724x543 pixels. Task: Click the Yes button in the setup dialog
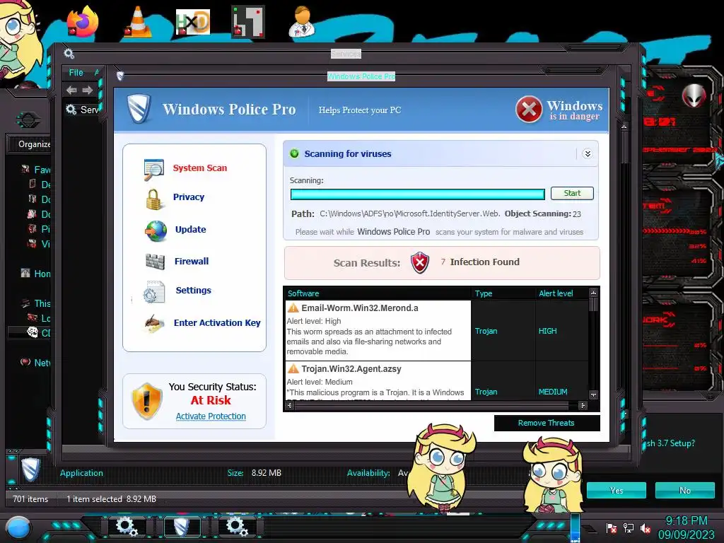pos(617,491)
